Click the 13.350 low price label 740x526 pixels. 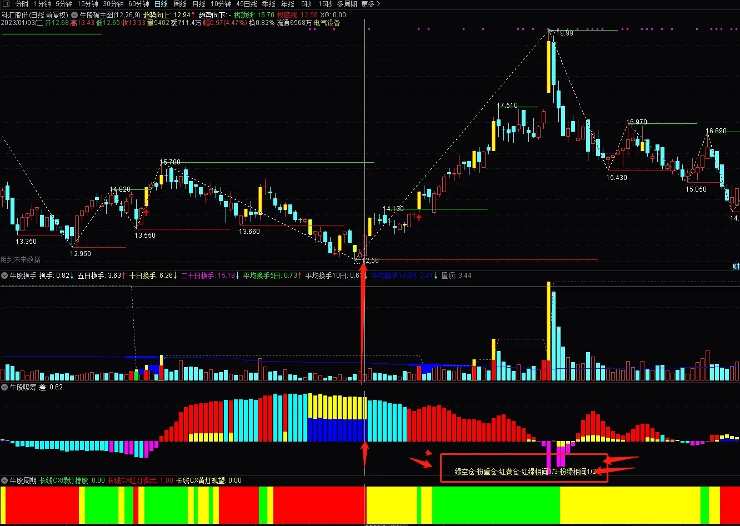click(26, 242)
